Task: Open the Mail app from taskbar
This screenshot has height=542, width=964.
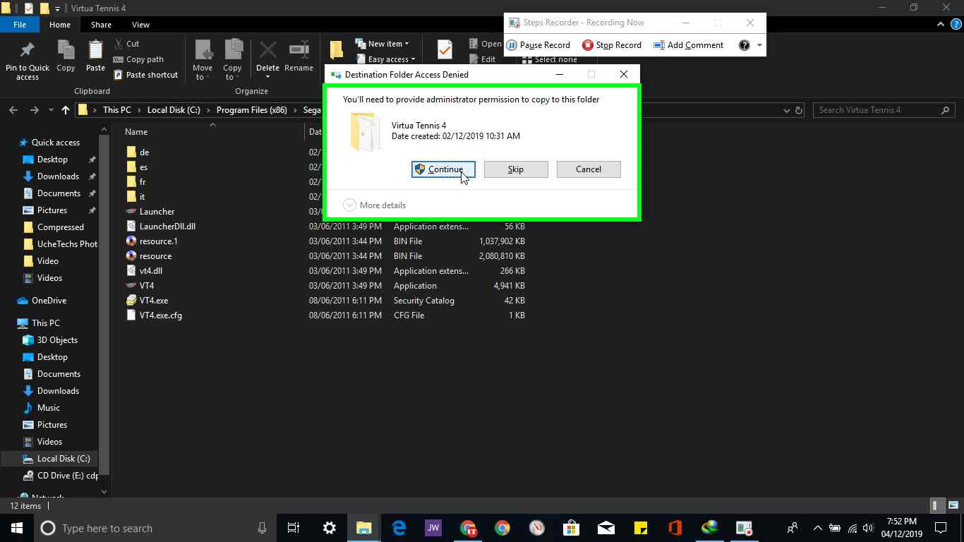Action: (605, 528)
